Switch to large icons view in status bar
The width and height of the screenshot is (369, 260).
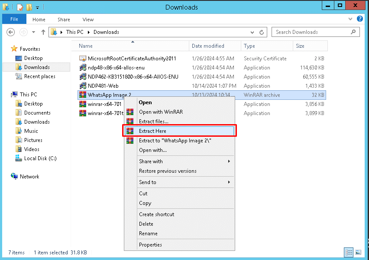(358, 253)
